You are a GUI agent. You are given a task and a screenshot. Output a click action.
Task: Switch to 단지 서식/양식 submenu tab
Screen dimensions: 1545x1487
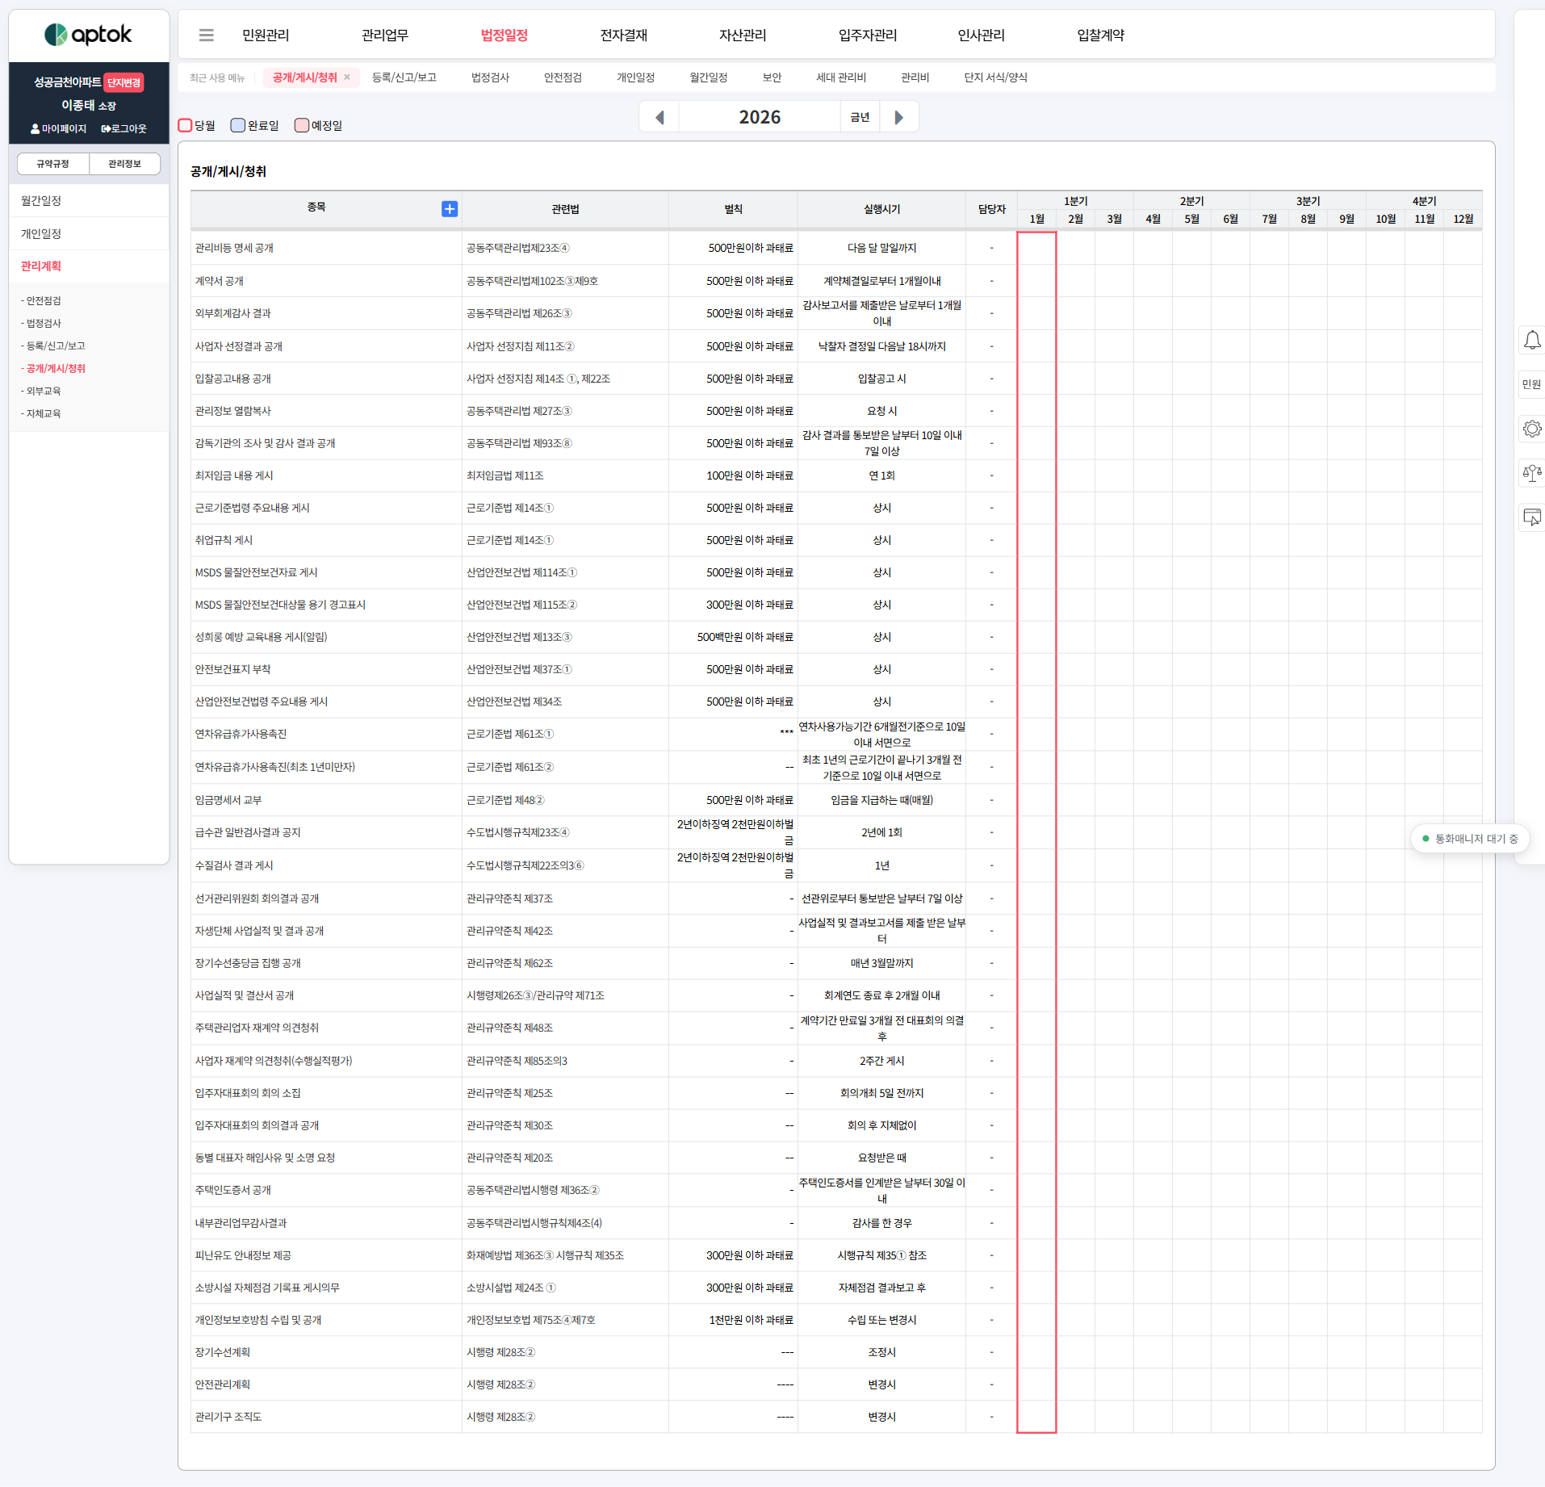tap(996, 77)
